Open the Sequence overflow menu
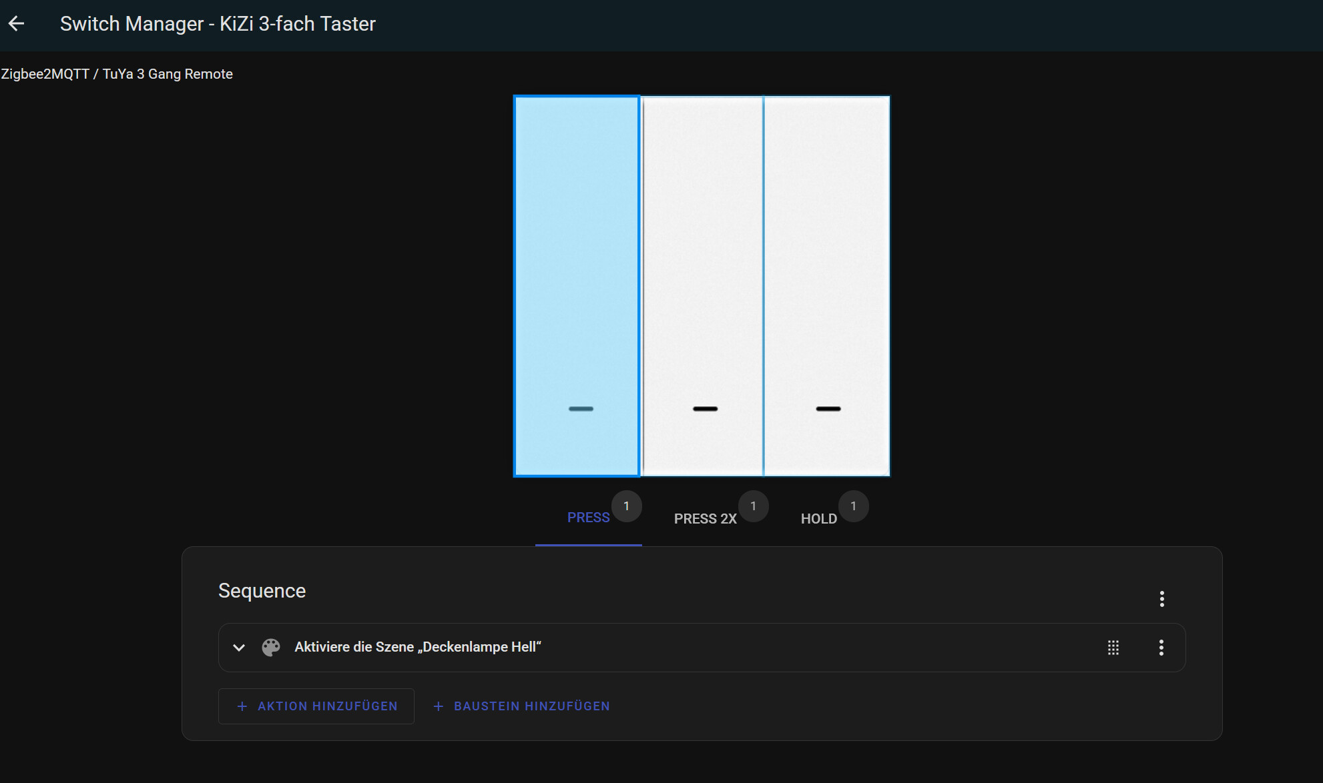 tap(1162, 599)
